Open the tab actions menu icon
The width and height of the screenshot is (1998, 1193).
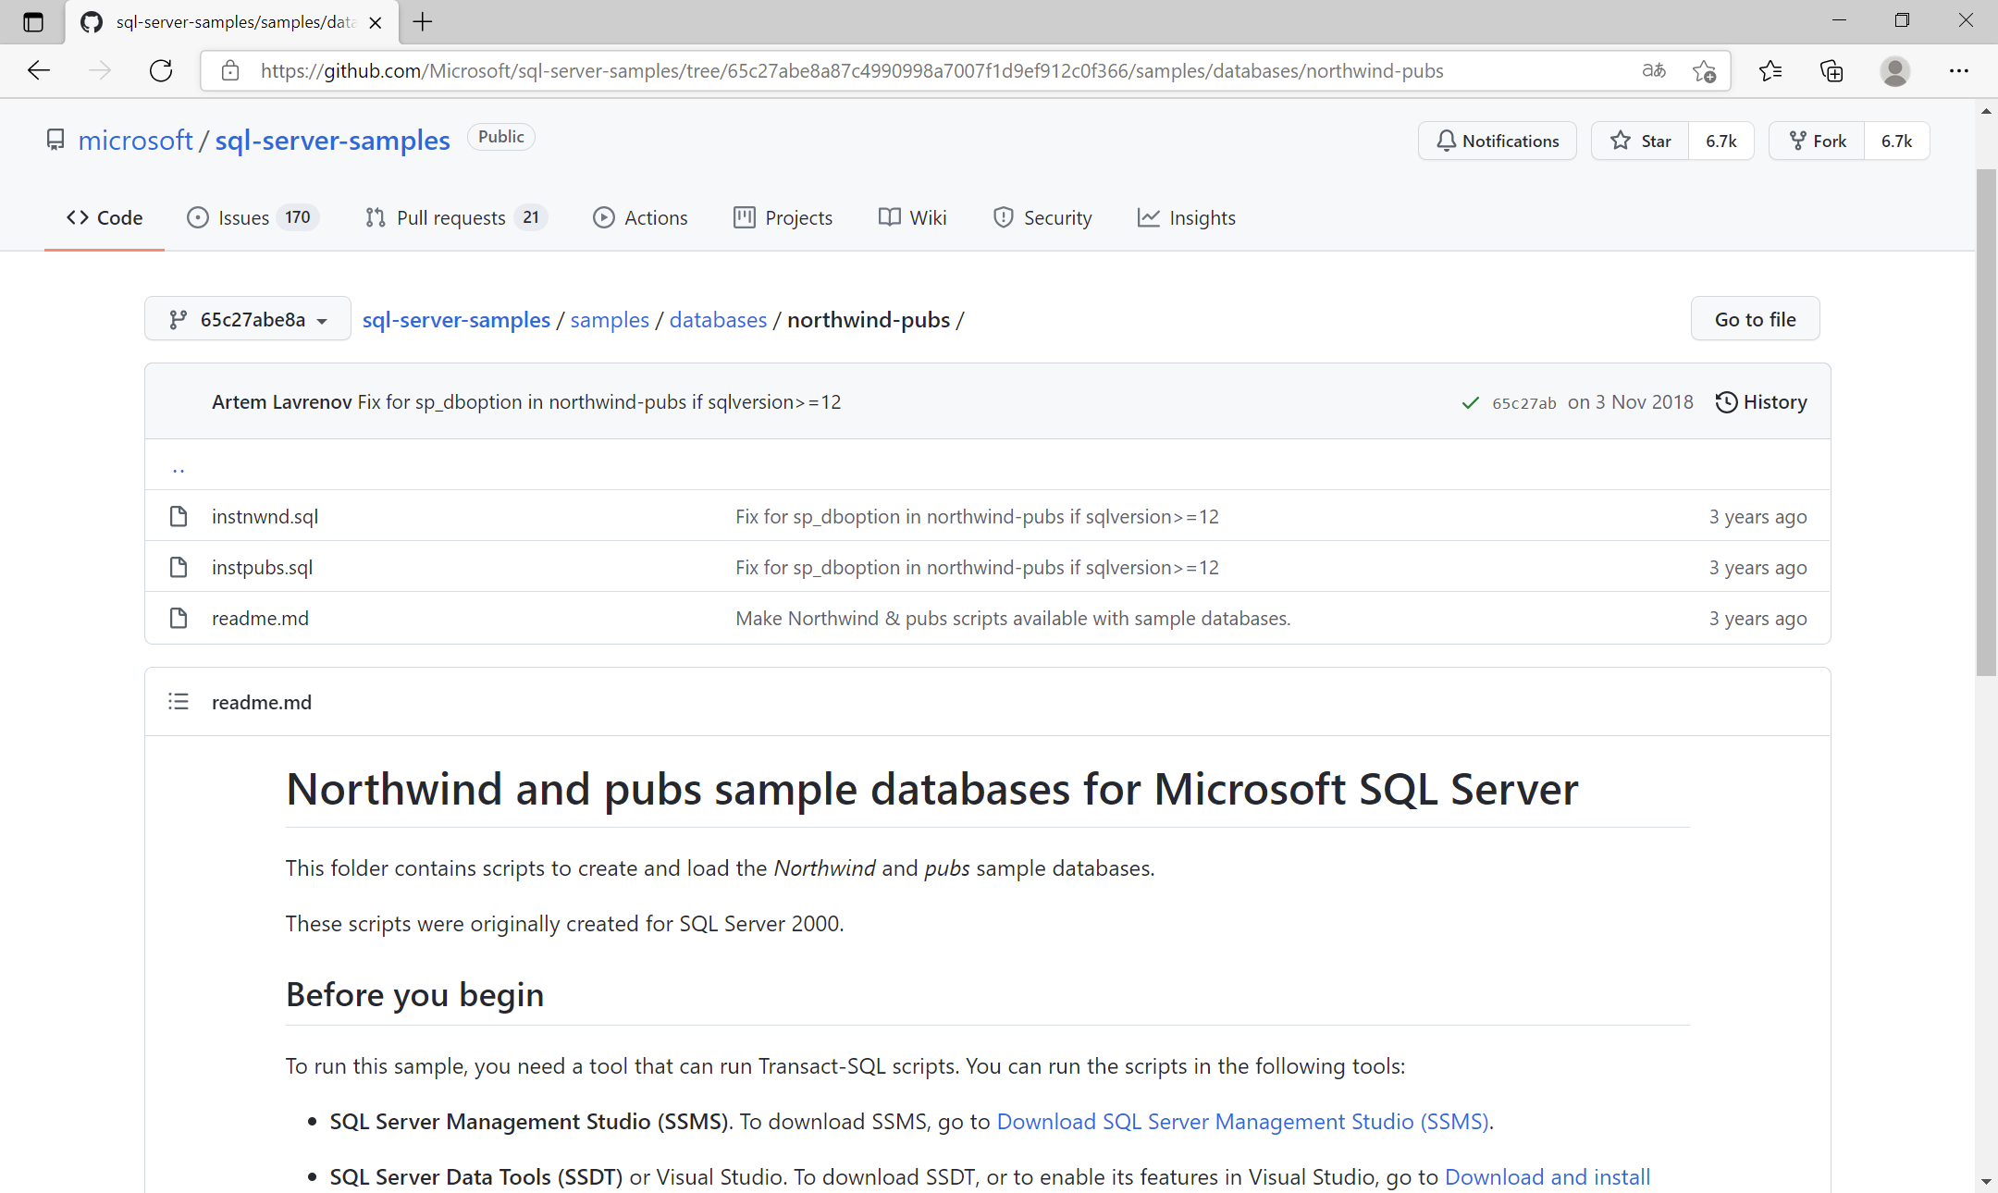(x=33, y=22)
